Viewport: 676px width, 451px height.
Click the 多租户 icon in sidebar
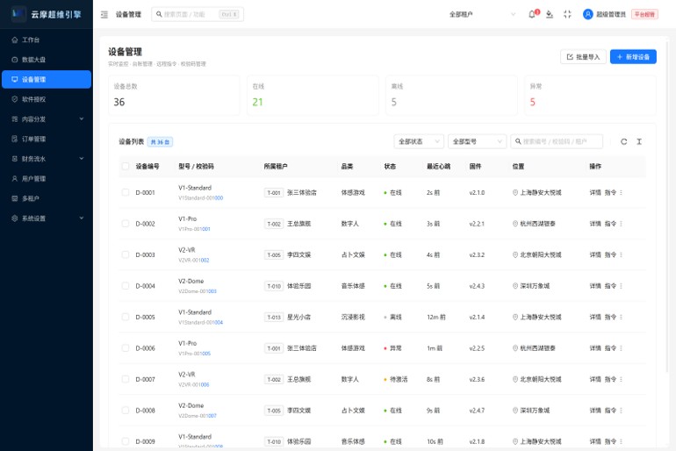pos(15,198)
